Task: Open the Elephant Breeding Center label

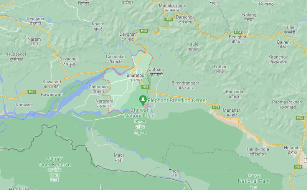Action: pyautogui.click(x=177, y=101)
